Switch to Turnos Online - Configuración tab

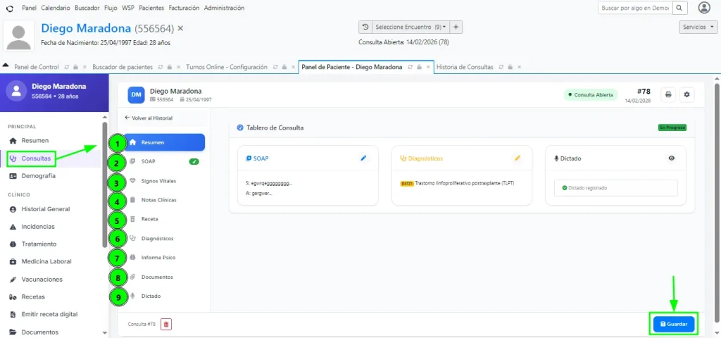[227, 67]
